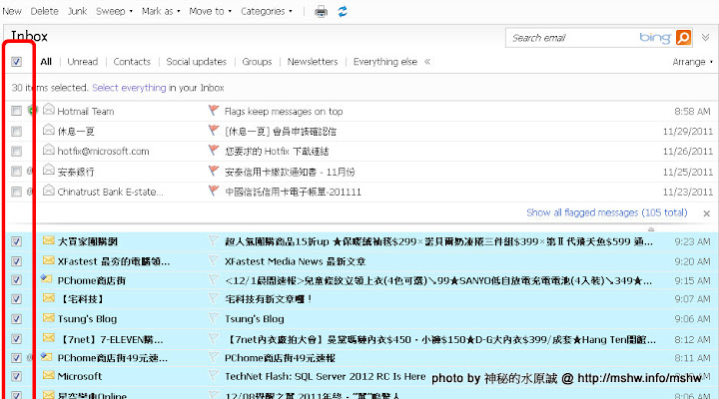This screenshot has height=399, width=719.
Task: Uncheck the 大買家團購網 message checkbox
Action: tap(17, 241)
